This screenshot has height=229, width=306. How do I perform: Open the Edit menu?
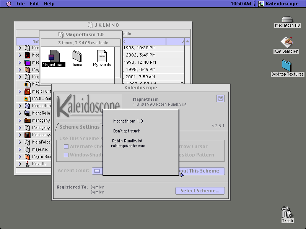point(34,3)
